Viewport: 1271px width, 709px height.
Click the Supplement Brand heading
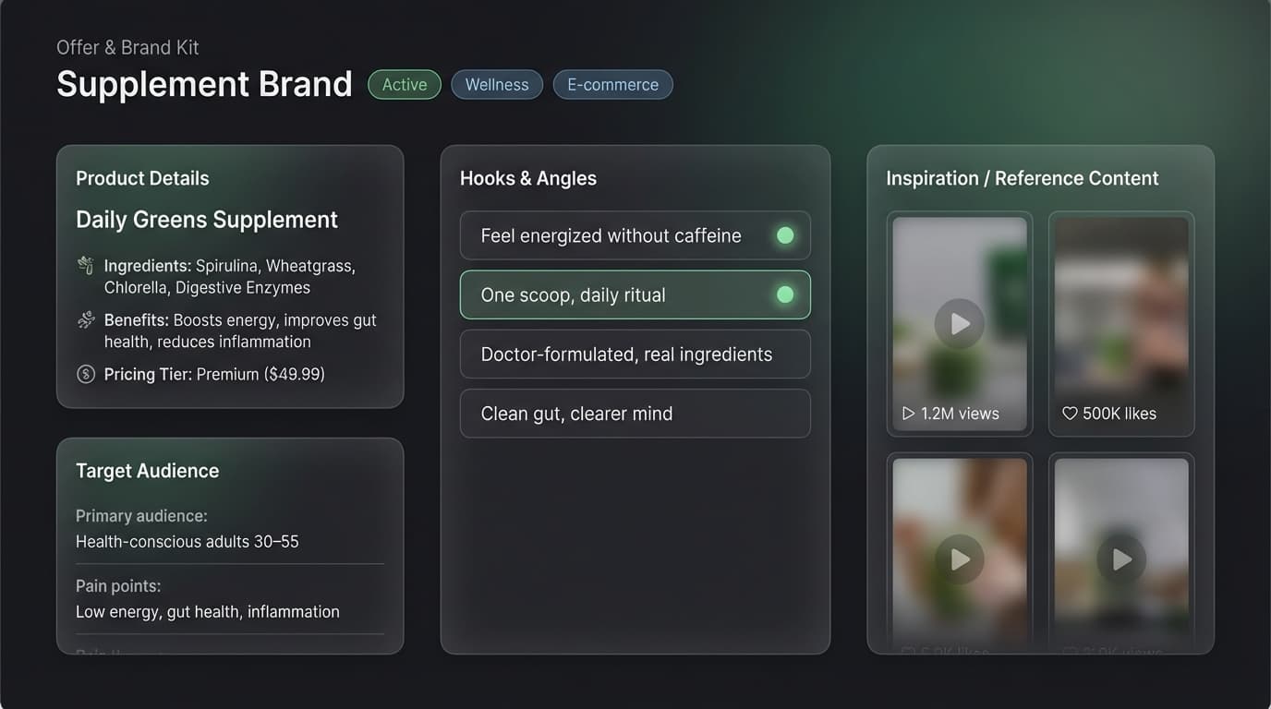click(204, 84)
